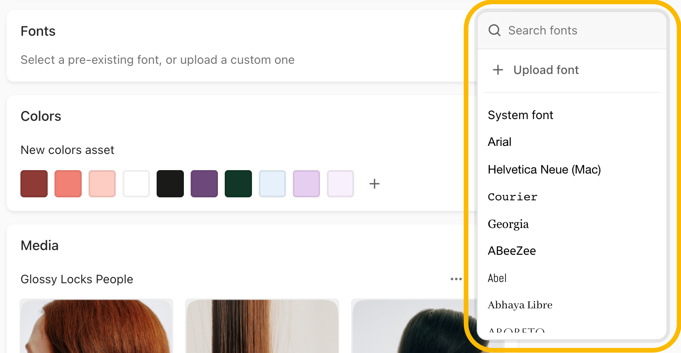Select System font from the list
The height and width of the screenshot is (353, 681).
click(x=521, y=115)
